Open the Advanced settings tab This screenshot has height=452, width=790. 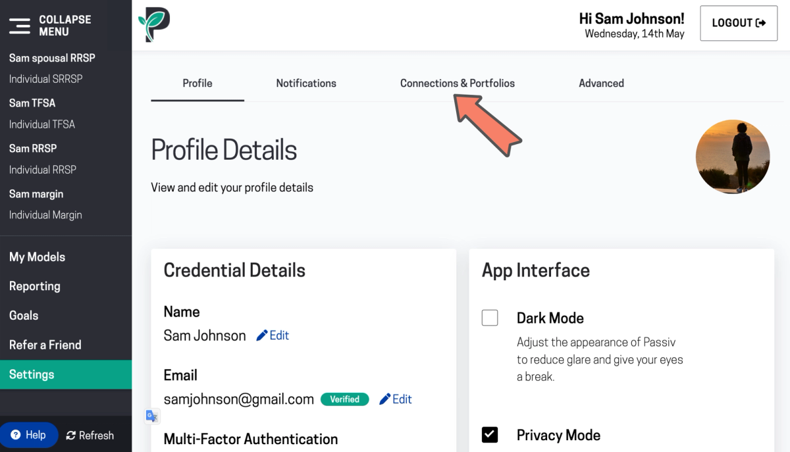coord(601,83)
